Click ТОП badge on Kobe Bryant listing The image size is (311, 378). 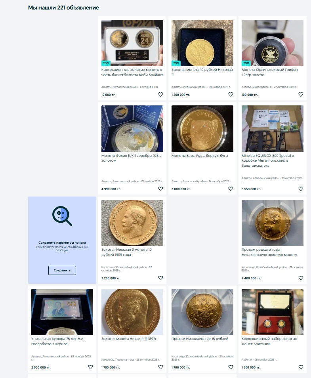pos(106,63)
